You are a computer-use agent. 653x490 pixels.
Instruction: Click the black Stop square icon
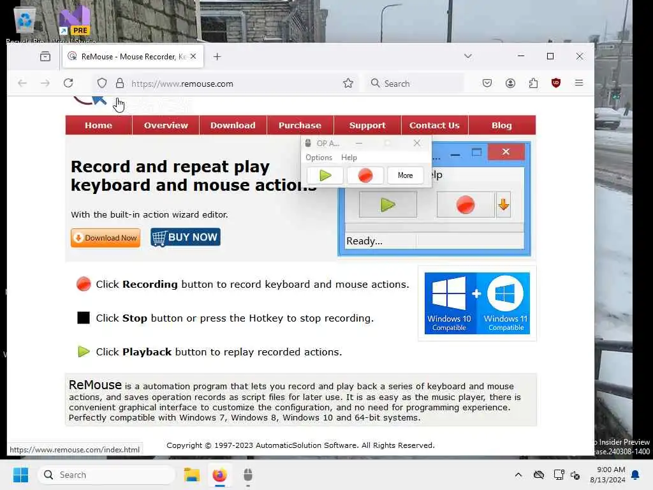pyautogui.click(x=84, y=318)
